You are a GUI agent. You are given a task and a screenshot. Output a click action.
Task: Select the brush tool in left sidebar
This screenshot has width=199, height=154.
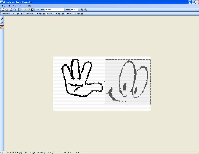pos(2,23)
